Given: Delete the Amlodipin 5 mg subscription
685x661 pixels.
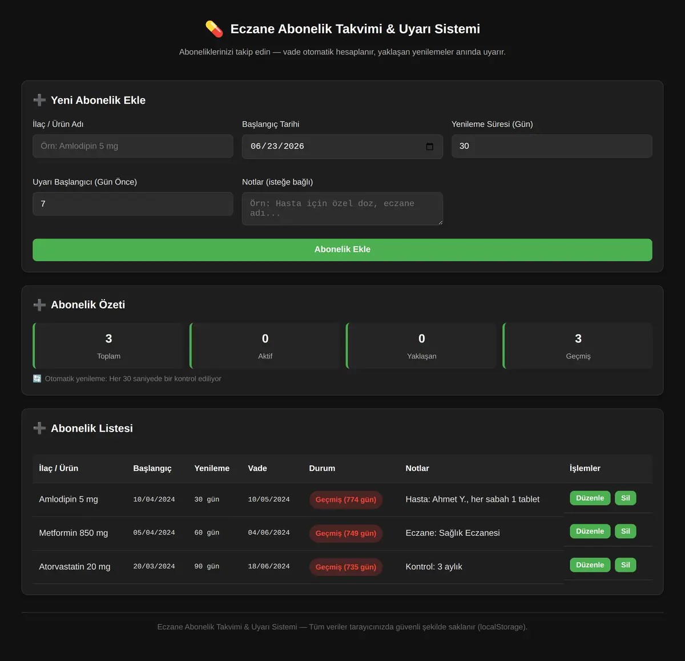Looking at the screenshot, I should [x=626, y=498].
